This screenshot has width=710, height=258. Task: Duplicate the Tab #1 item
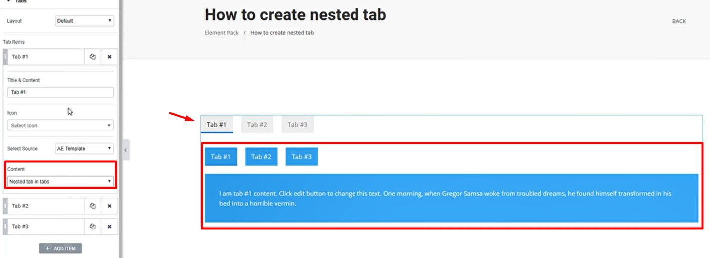[92, 57]
